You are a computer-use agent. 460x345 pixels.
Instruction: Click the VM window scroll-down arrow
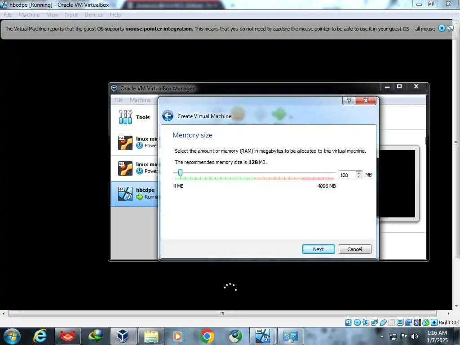(456, 306)
